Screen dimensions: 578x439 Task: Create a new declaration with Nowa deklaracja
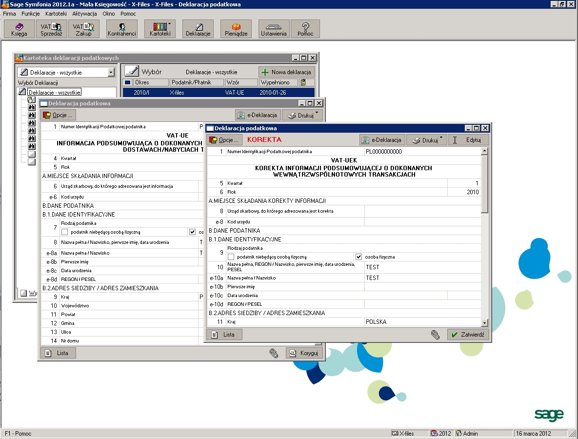pos(287,72)
